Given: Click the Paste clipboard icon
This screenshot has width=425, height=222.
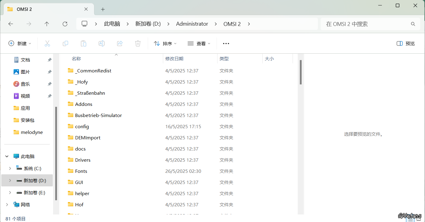Looking at the screenshot, I should pyautogui.click(x=84, y=43).
